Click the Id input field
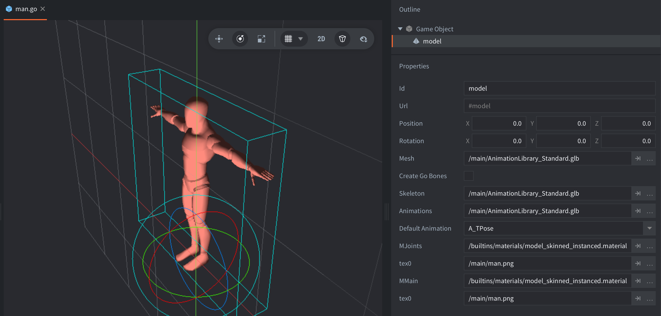The width and height of the screenshot is (661, 316). (559, 89)
